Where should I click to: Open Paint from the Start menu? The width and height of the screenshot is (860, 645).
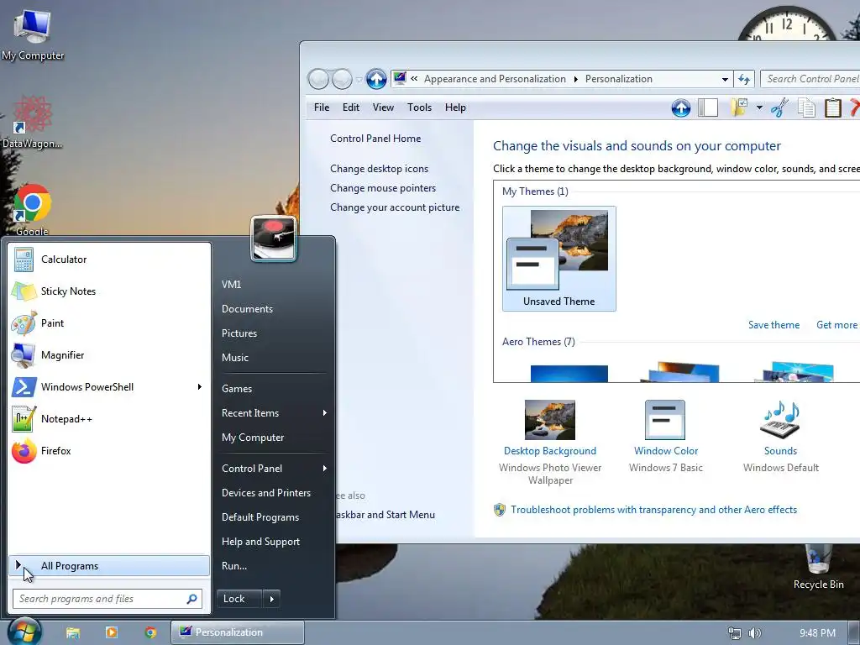point(109,323)
